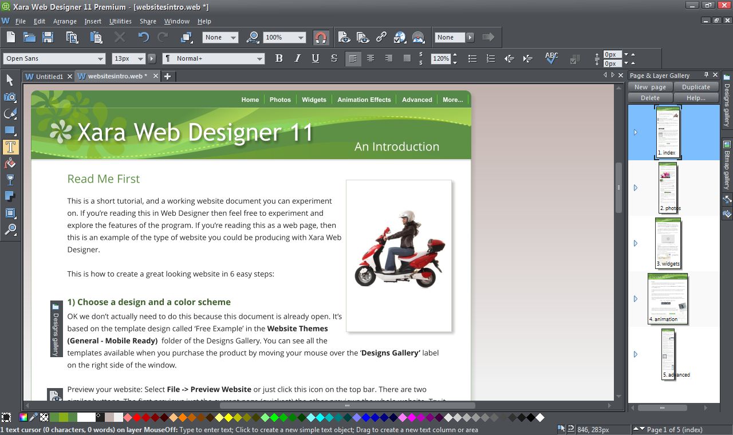733x435 pixels.
Task: Expand layers of 4. animation page
Action: (635, 299)
